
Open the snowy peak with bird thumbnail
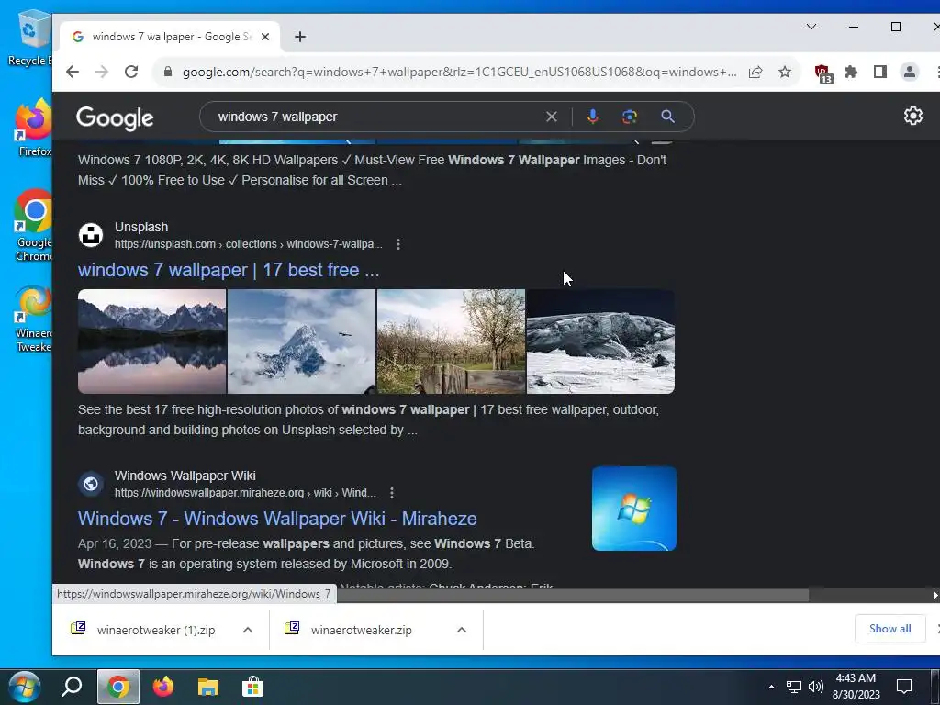click(301, 341)
